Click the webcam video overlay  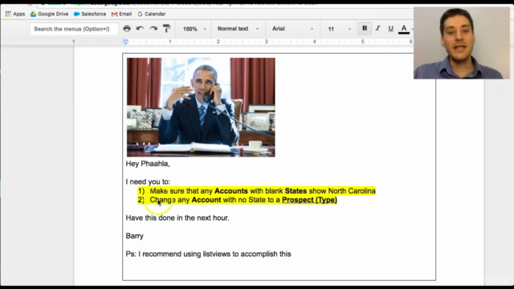(462, 43)
